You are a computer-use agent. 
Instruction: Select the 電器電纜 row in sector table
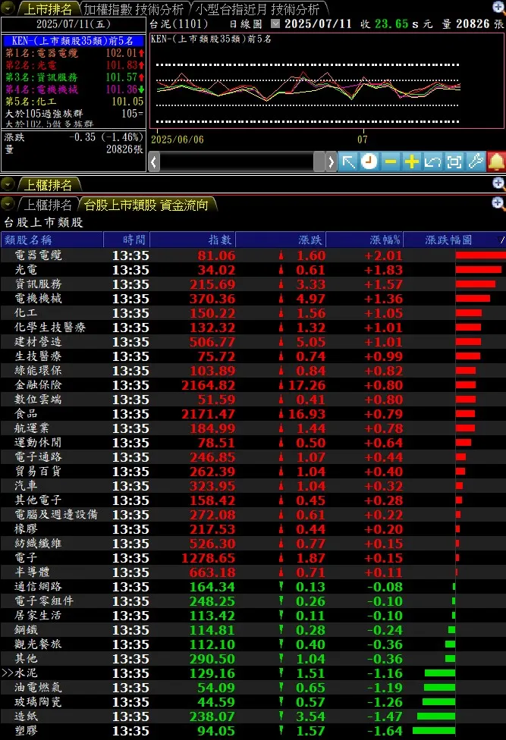tap(253, 256)
